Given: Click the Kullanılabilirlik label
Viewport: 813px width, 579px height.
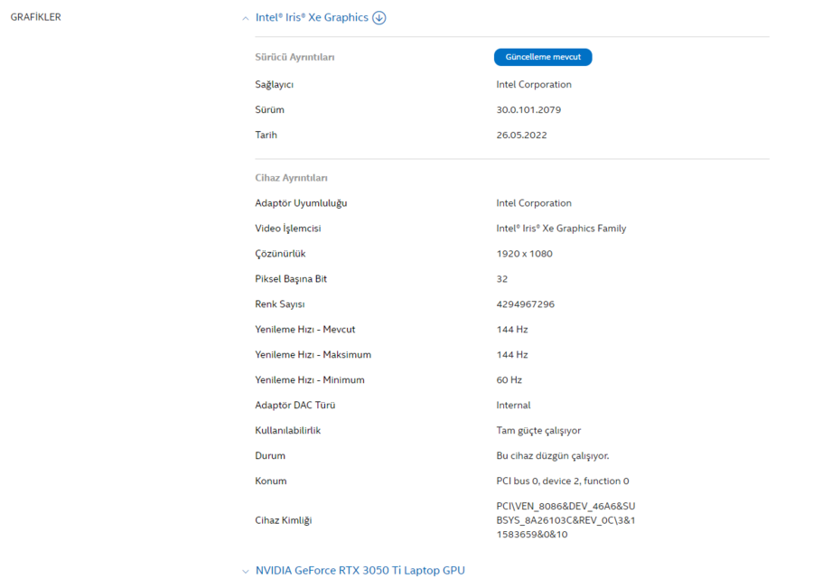Looking at the screenshot, I should pyautogui.click(x=288, y=431).
